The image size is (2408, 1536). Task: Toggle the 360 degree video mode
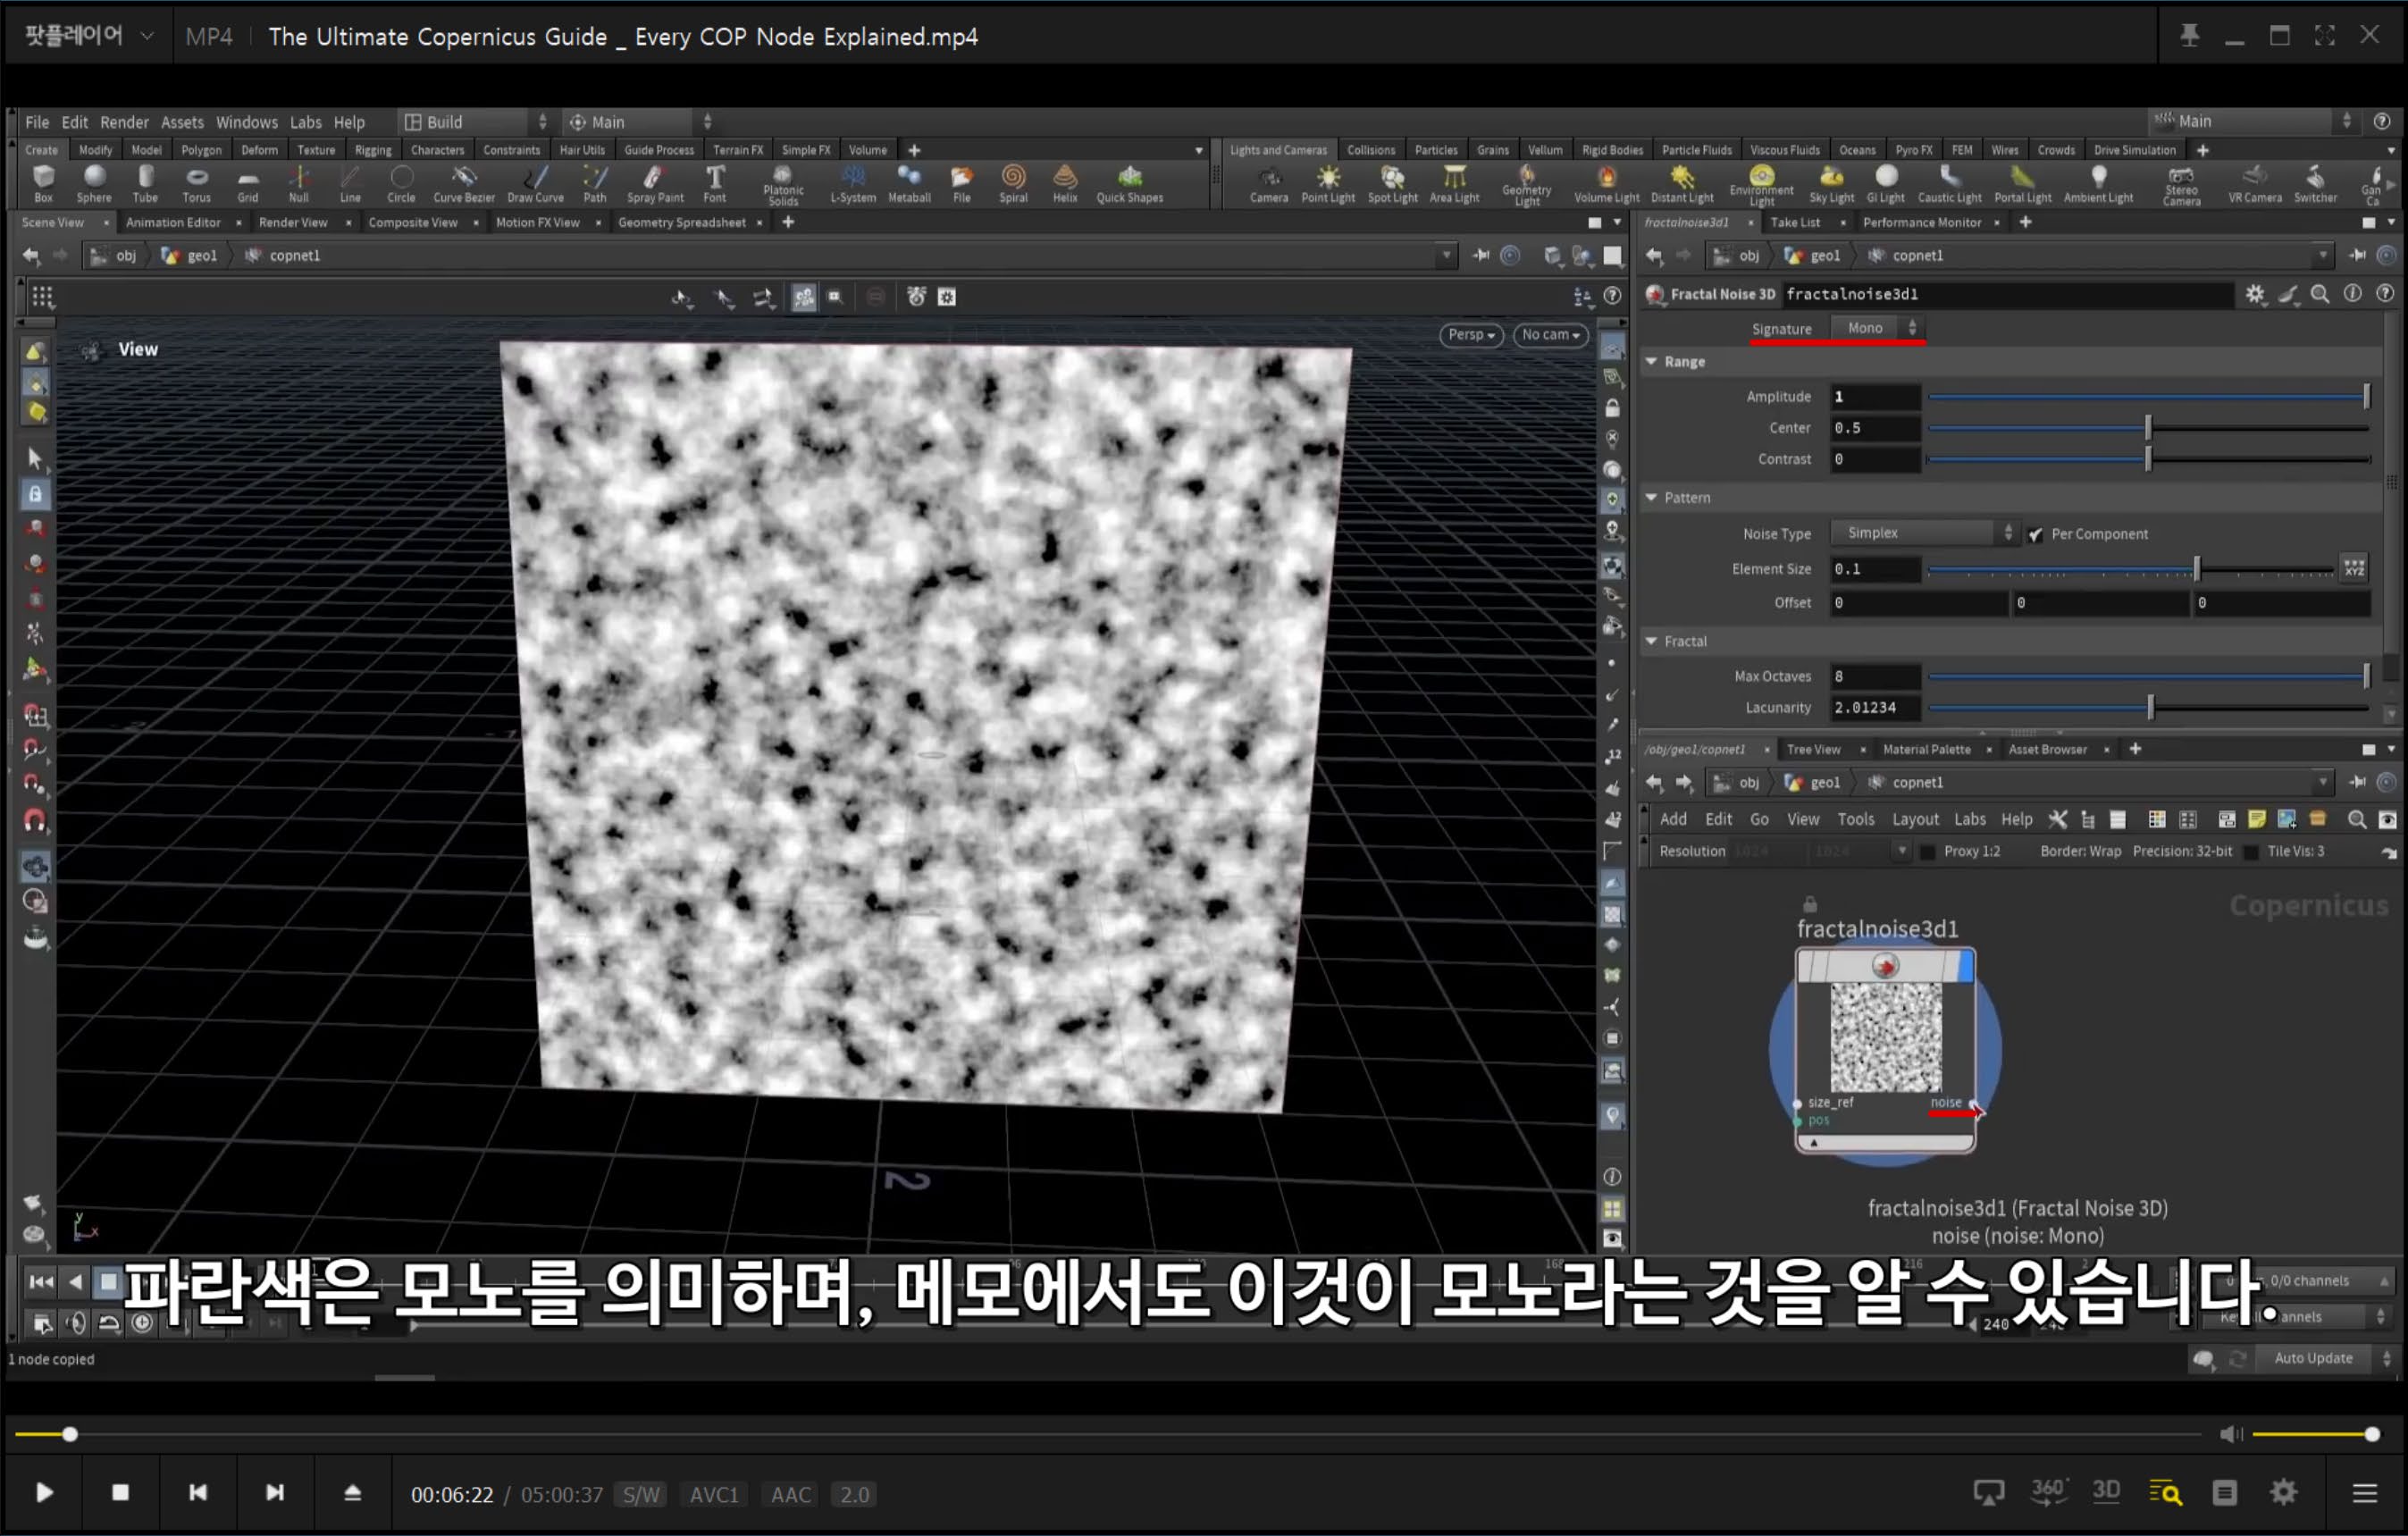[2048, 1492]
